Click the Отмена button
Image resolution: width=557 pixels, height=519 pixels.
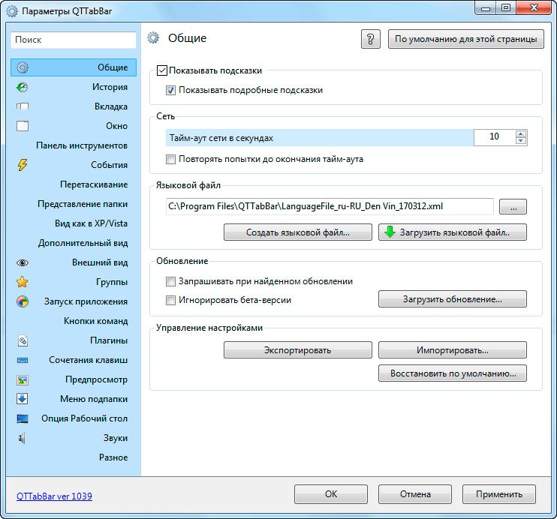tap(415, 494)
